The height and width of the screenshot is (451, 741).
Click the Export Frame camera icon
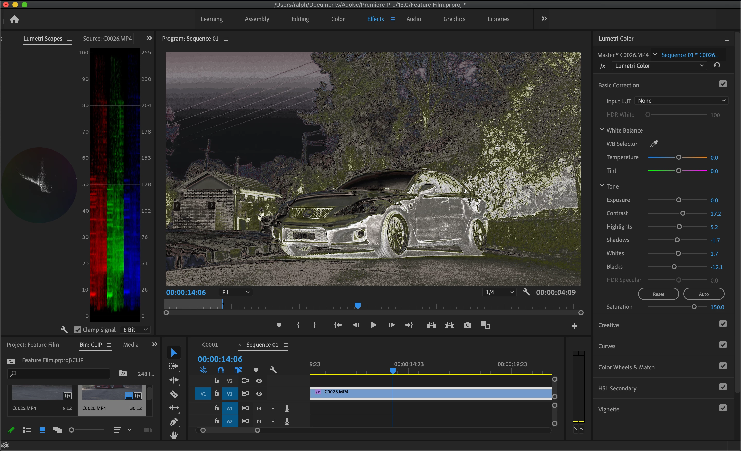coord(467,325)
